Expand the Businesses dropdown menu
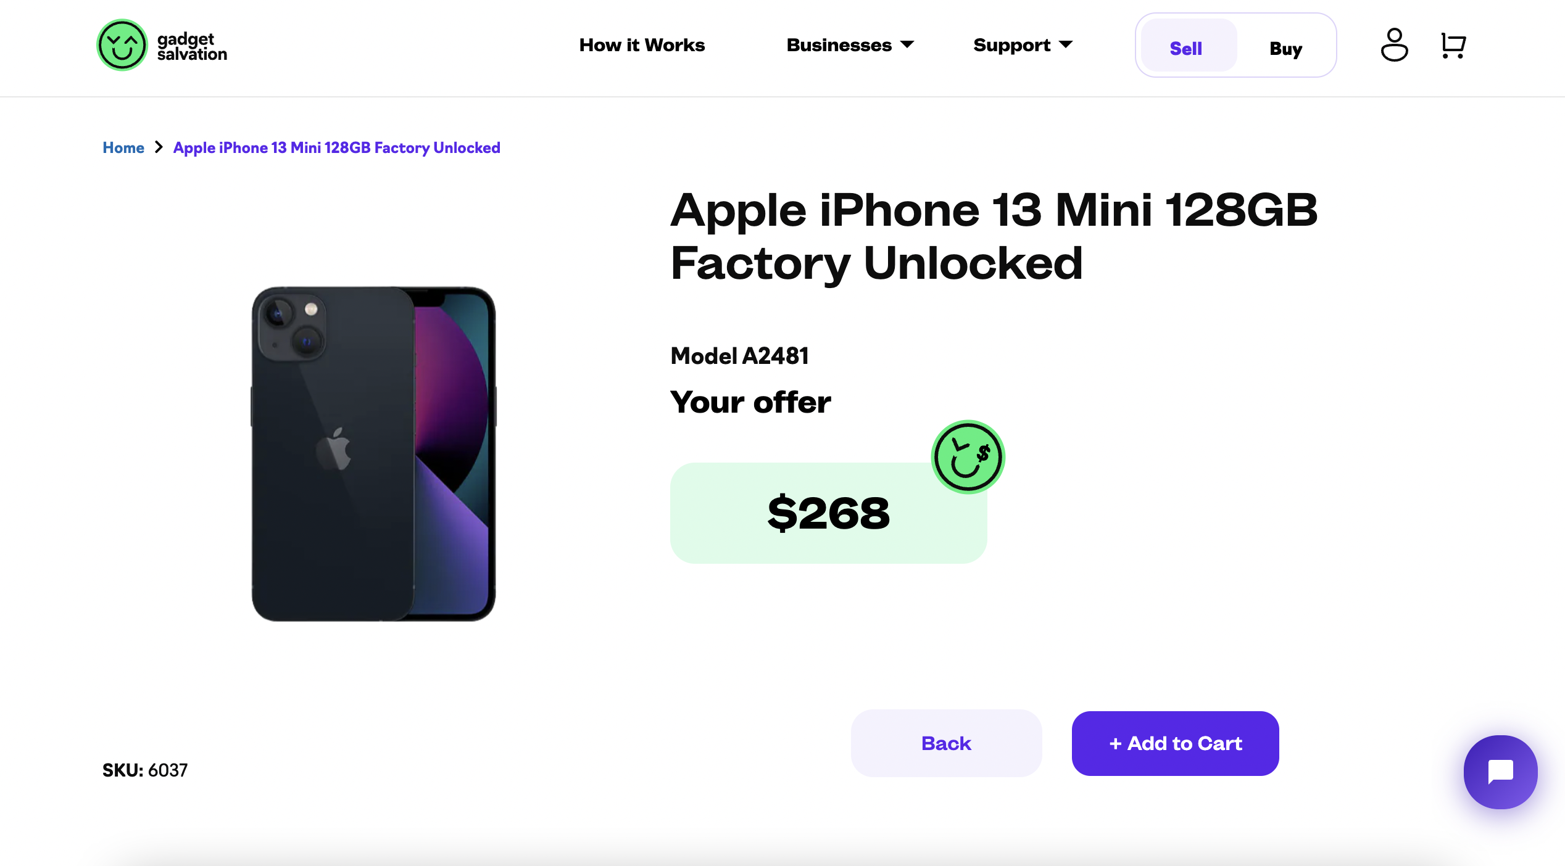1565x866 pixels. 850,45
